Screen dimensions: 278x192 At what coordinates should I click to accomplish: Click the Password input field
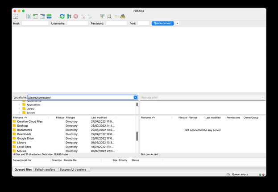coord(116,23)
